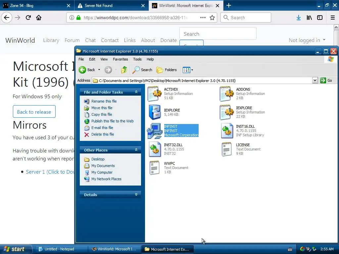The image size is (339, 254).
Task: Bookmark this page with the star icon
Action: [212, 18]
